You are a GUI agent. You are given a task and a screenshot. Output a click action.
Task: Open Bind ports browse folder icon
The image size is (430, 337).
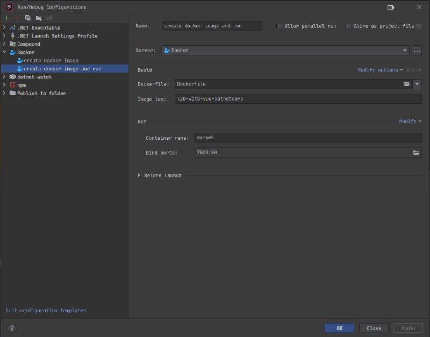[x=416, y=153]
